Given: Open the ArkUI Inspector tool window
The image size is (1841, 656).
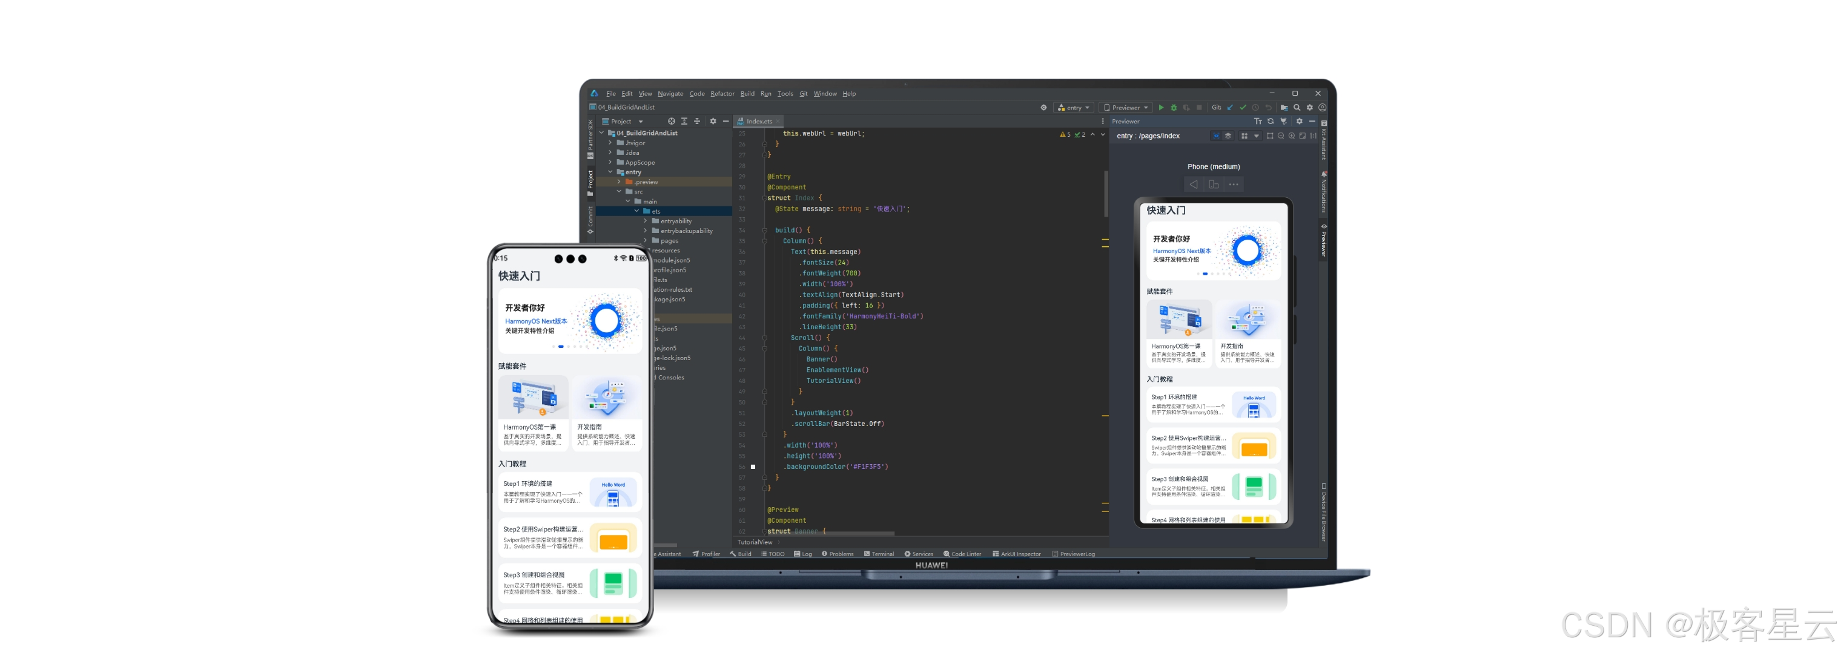Looking at the screenshot, I should 1016,554.
